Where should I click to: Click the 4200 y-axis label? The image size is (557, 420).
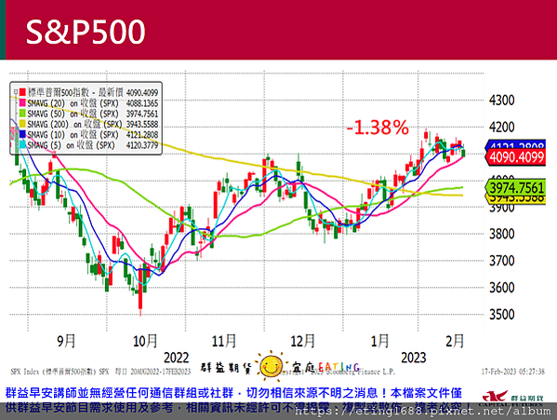point(501,127)
